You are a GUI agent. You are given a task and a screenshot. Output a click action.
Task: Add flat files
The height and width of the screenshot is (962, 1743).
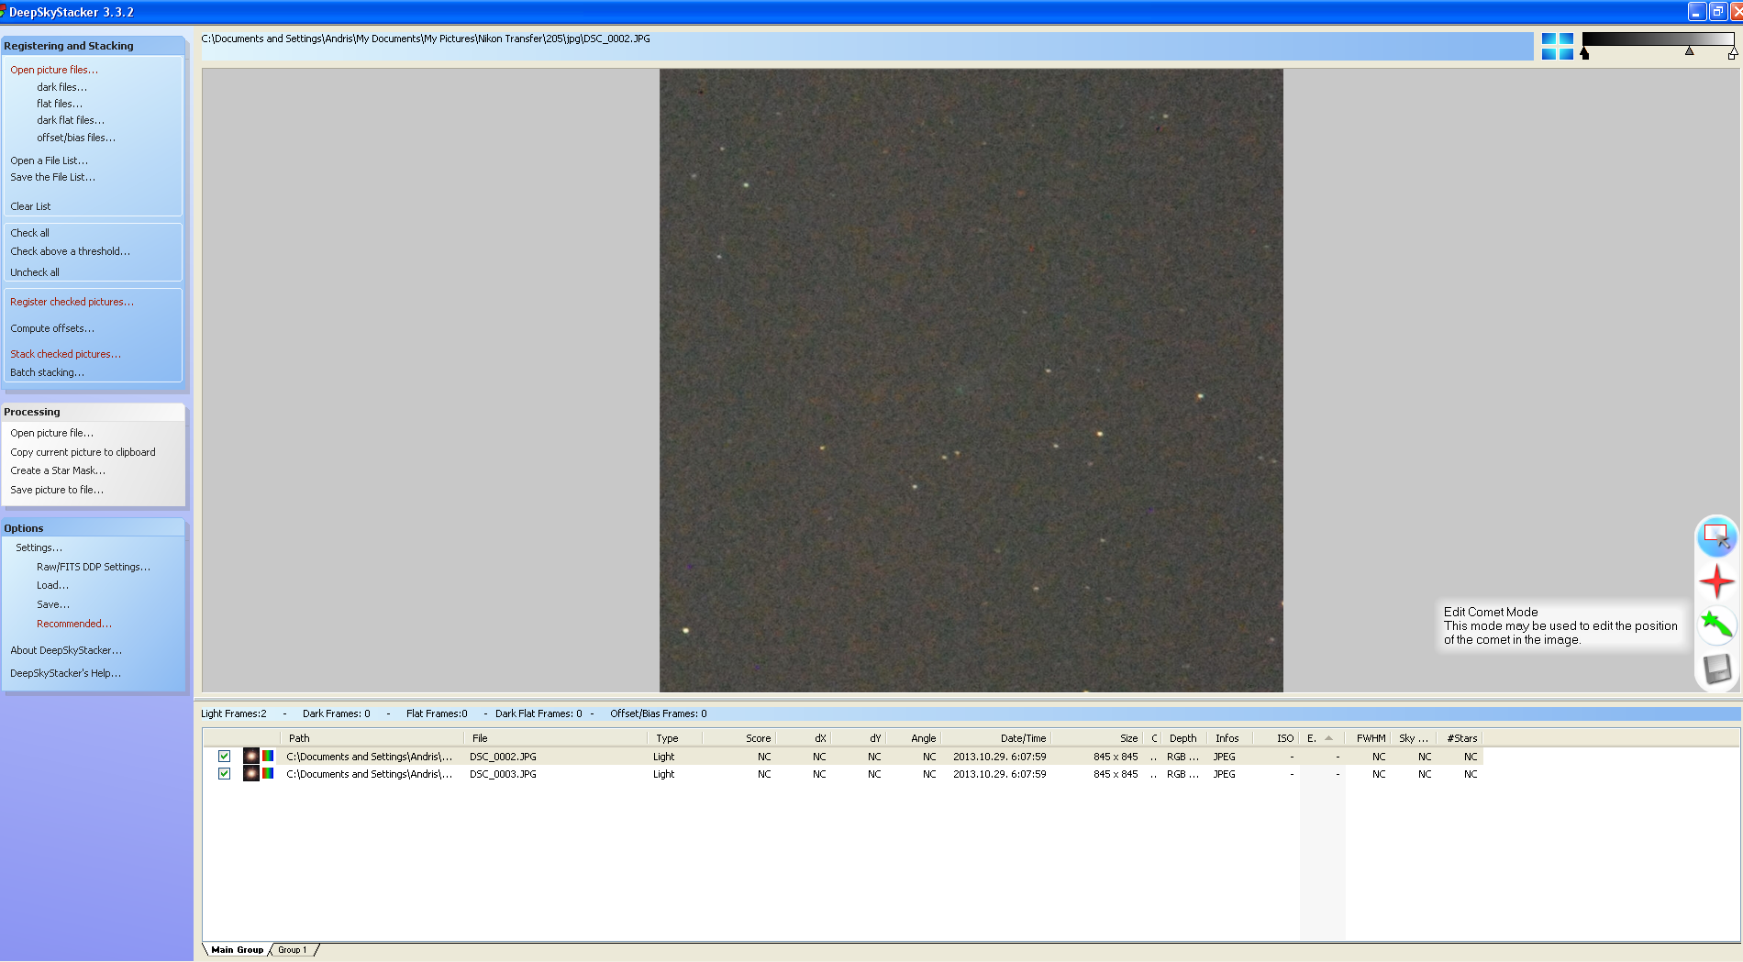[60, 104]
